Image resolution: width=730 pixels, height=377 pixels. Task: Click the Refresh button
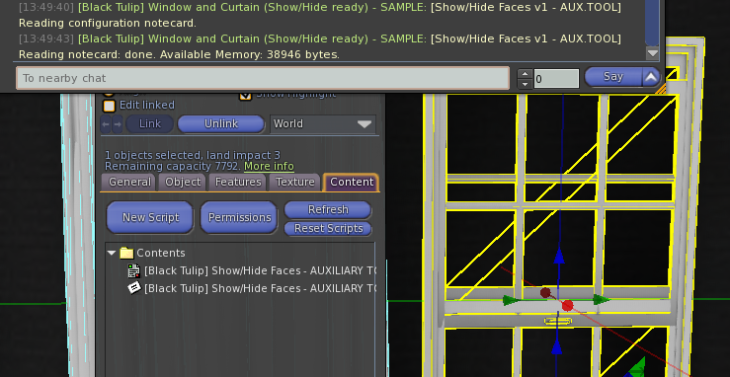[x=328, y=209]
